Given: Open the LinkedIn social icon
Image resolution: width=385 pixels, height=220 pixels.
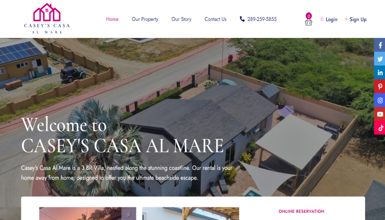Looking at the screenshot, I should 380,73.
